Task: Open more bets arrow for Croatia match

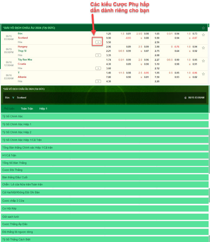Action: 98,68
